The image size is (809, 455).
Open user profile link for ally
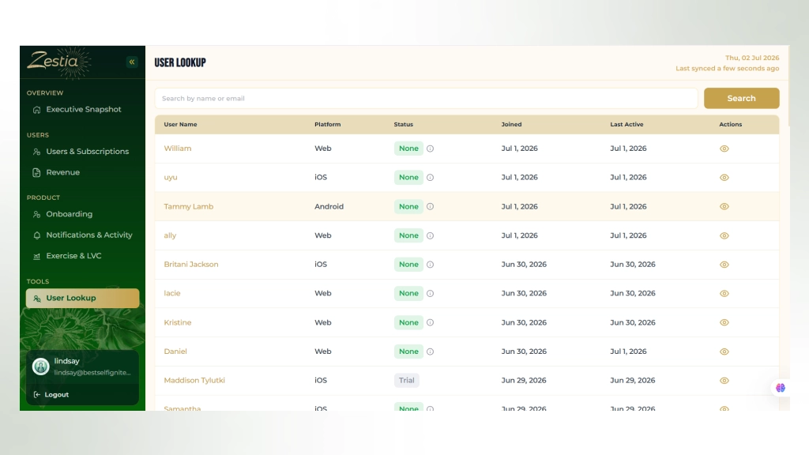pos(170,235)
